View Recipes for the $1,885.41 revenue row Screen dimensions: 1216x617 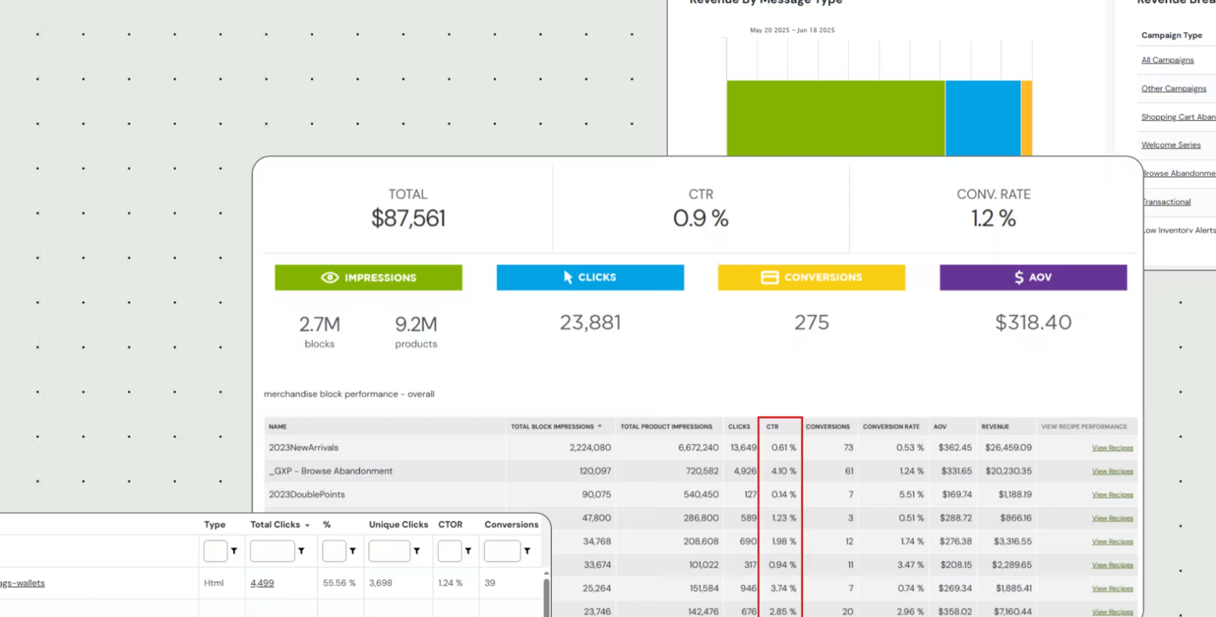(1112, 588)
